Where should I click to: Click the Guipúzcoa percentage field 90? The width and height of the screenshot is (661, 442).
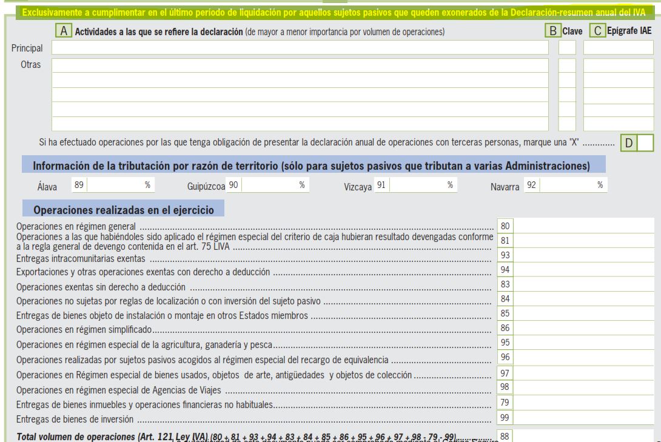275,184
